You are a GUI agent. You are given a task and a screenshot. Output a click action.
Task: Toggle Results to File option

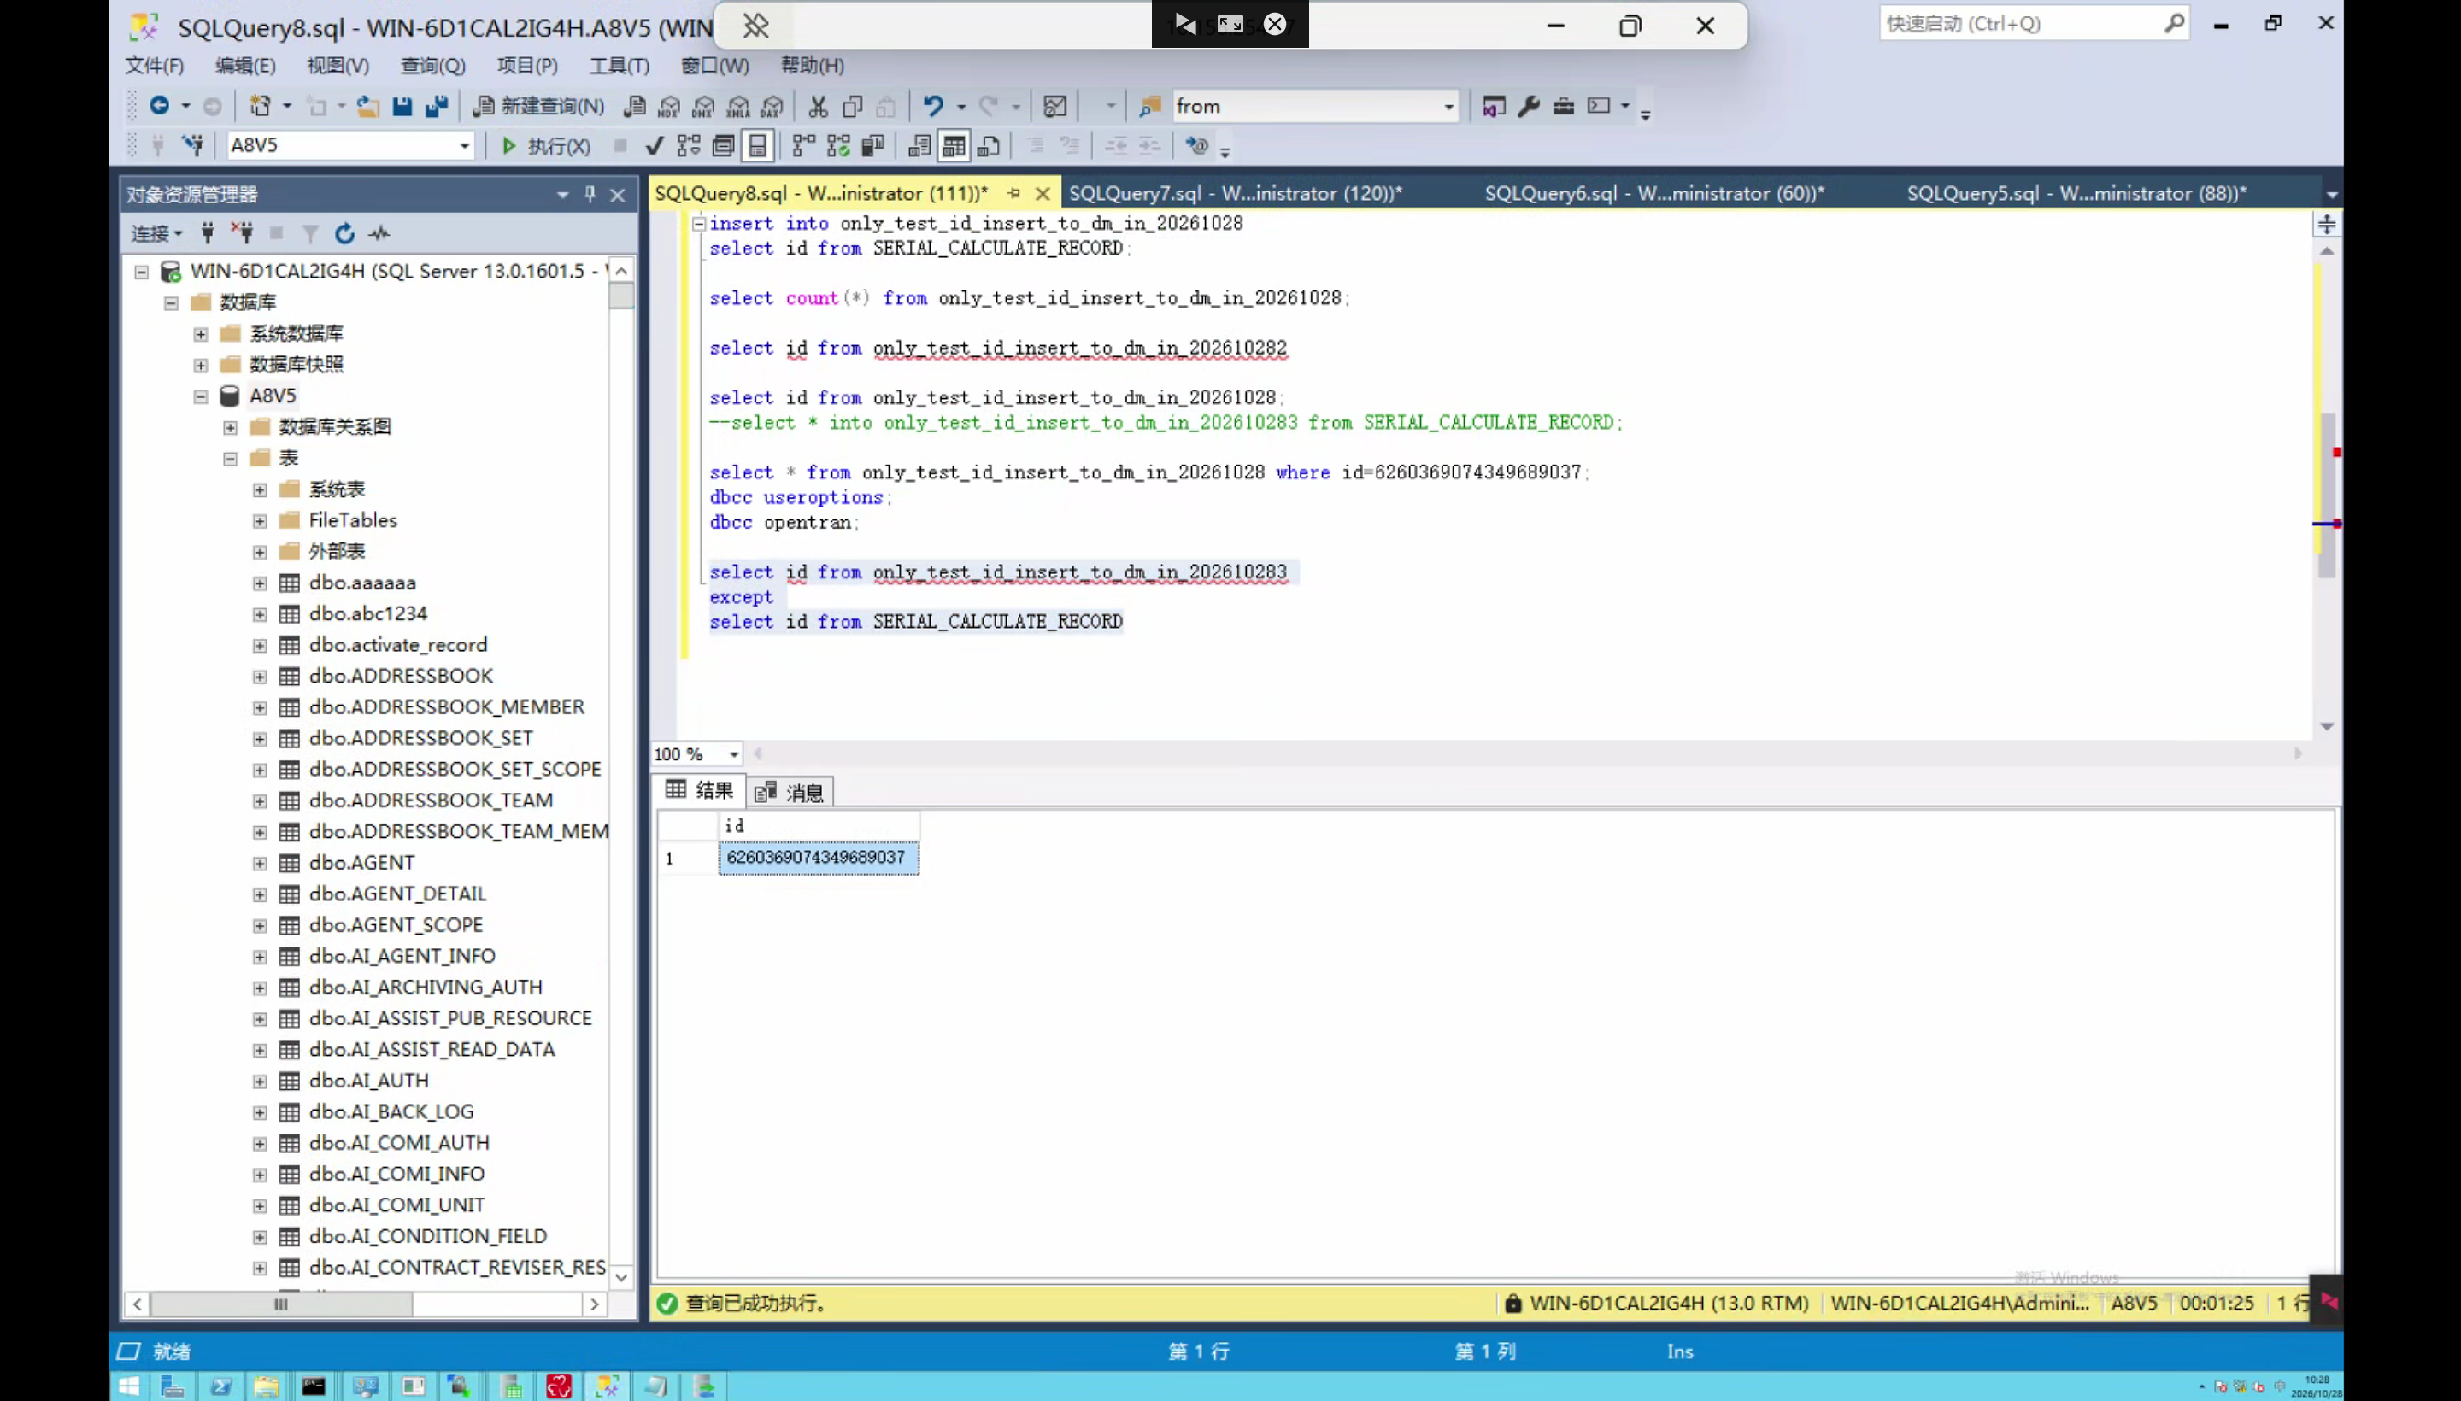pos(989,145)
